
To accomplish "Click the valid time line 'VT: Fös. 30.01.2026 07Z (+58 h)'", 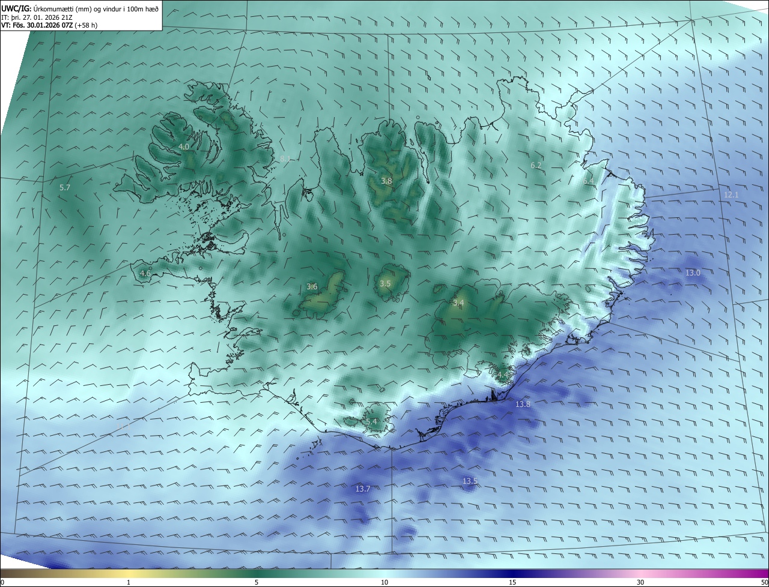I will pos(49,25).
